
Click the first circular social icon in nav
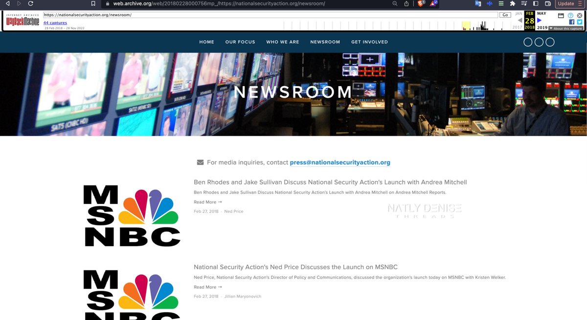[528, 42]
